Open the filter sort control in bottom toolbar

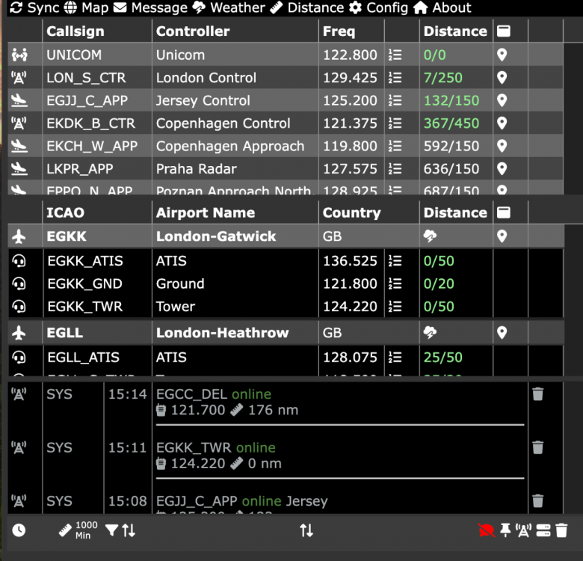coord(120,530)
